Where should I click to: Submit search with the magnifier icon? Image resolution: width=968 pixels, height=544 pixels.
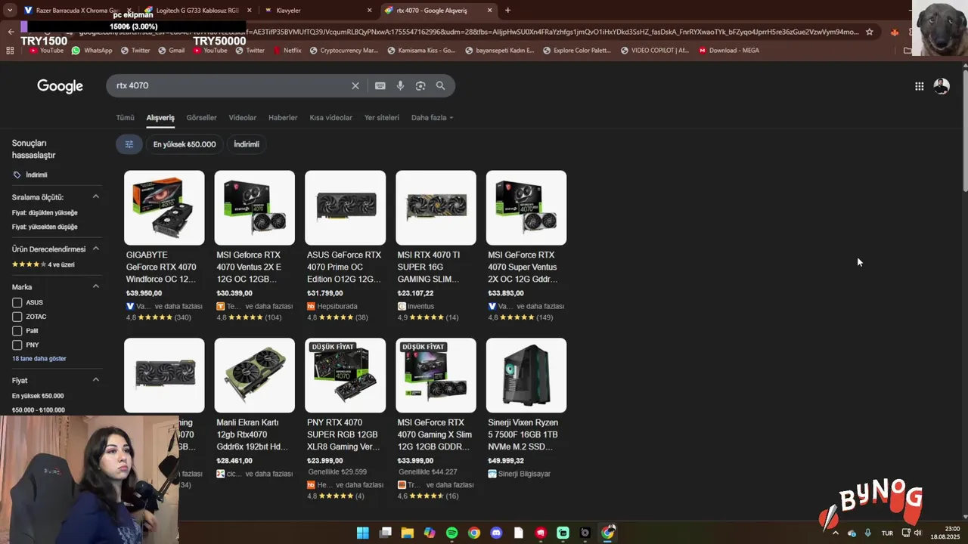click(441, 85)
